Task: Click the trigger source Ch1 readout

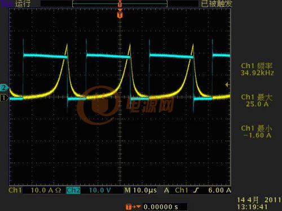Action: [x=182, y=190]
